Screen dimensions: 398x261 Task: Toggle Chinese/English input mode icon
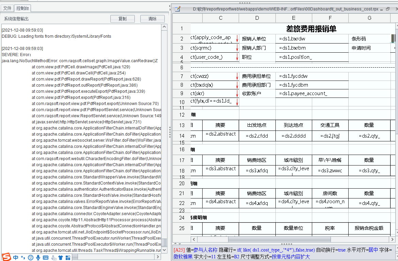[x=16, y=258]
